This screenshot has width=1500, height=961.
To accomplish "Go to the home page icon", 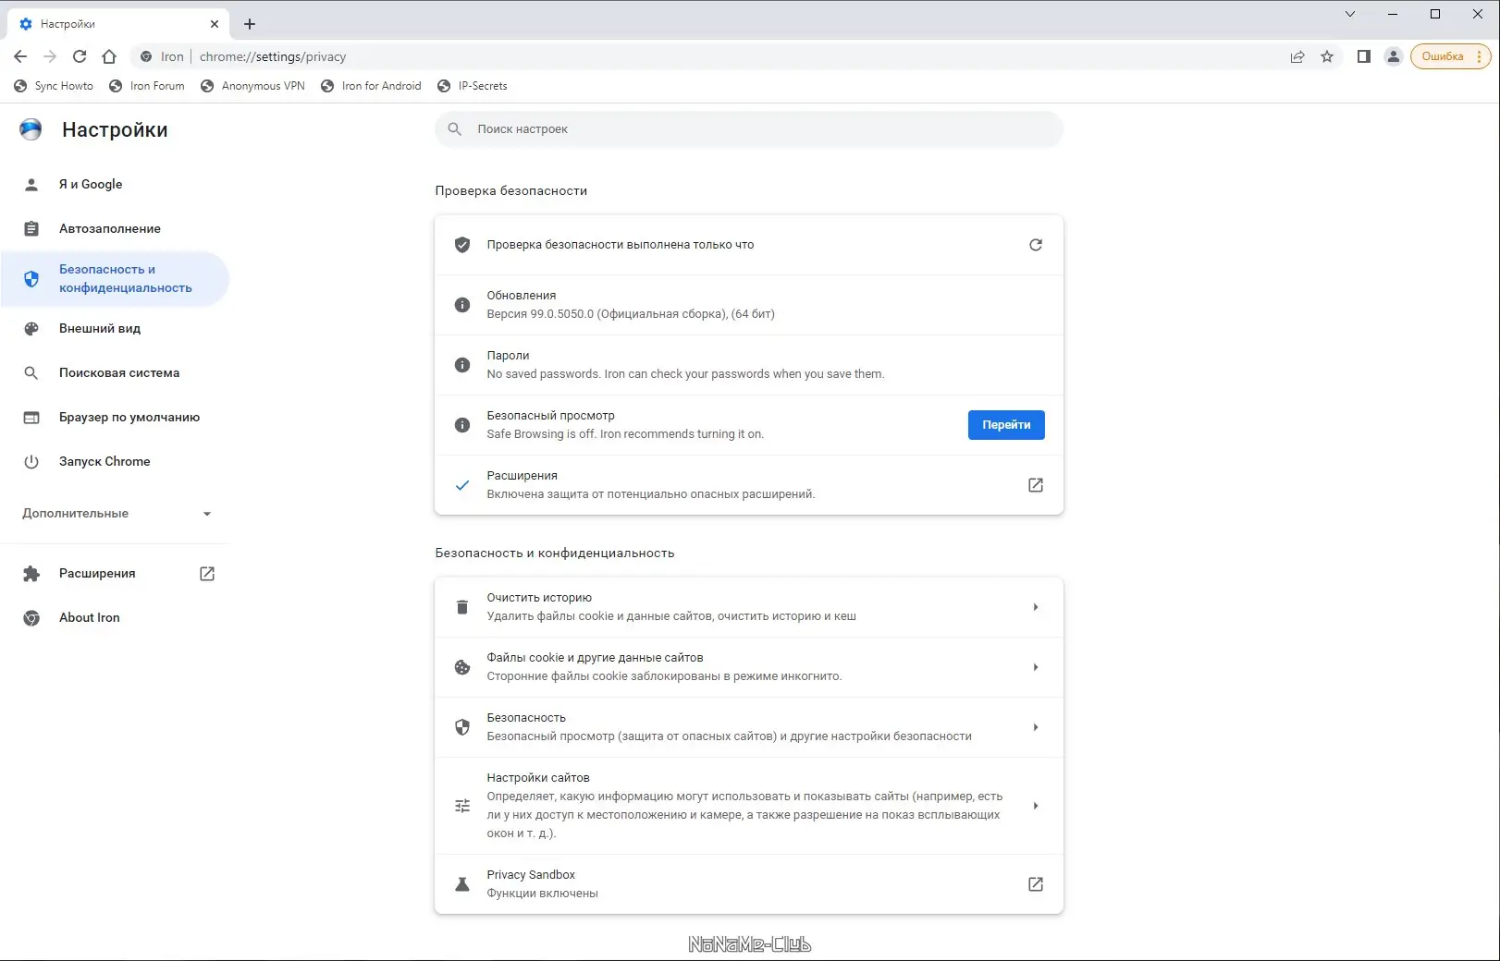I will (109, 56).
